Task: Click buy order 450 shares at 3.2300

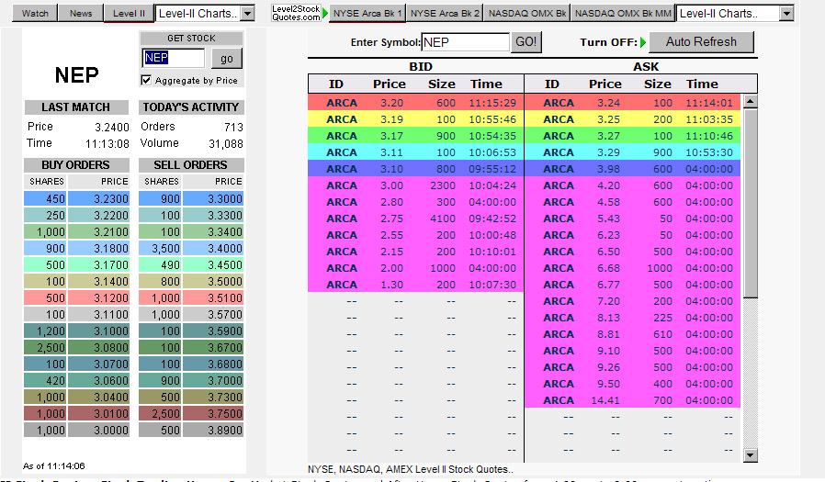Action: coord(76,198)
